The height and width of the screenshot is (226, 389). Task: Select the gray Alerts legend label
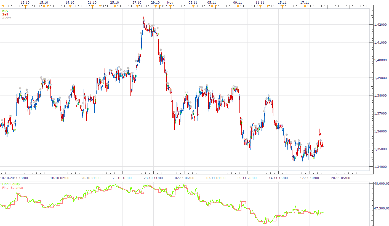tap(7, 18)
